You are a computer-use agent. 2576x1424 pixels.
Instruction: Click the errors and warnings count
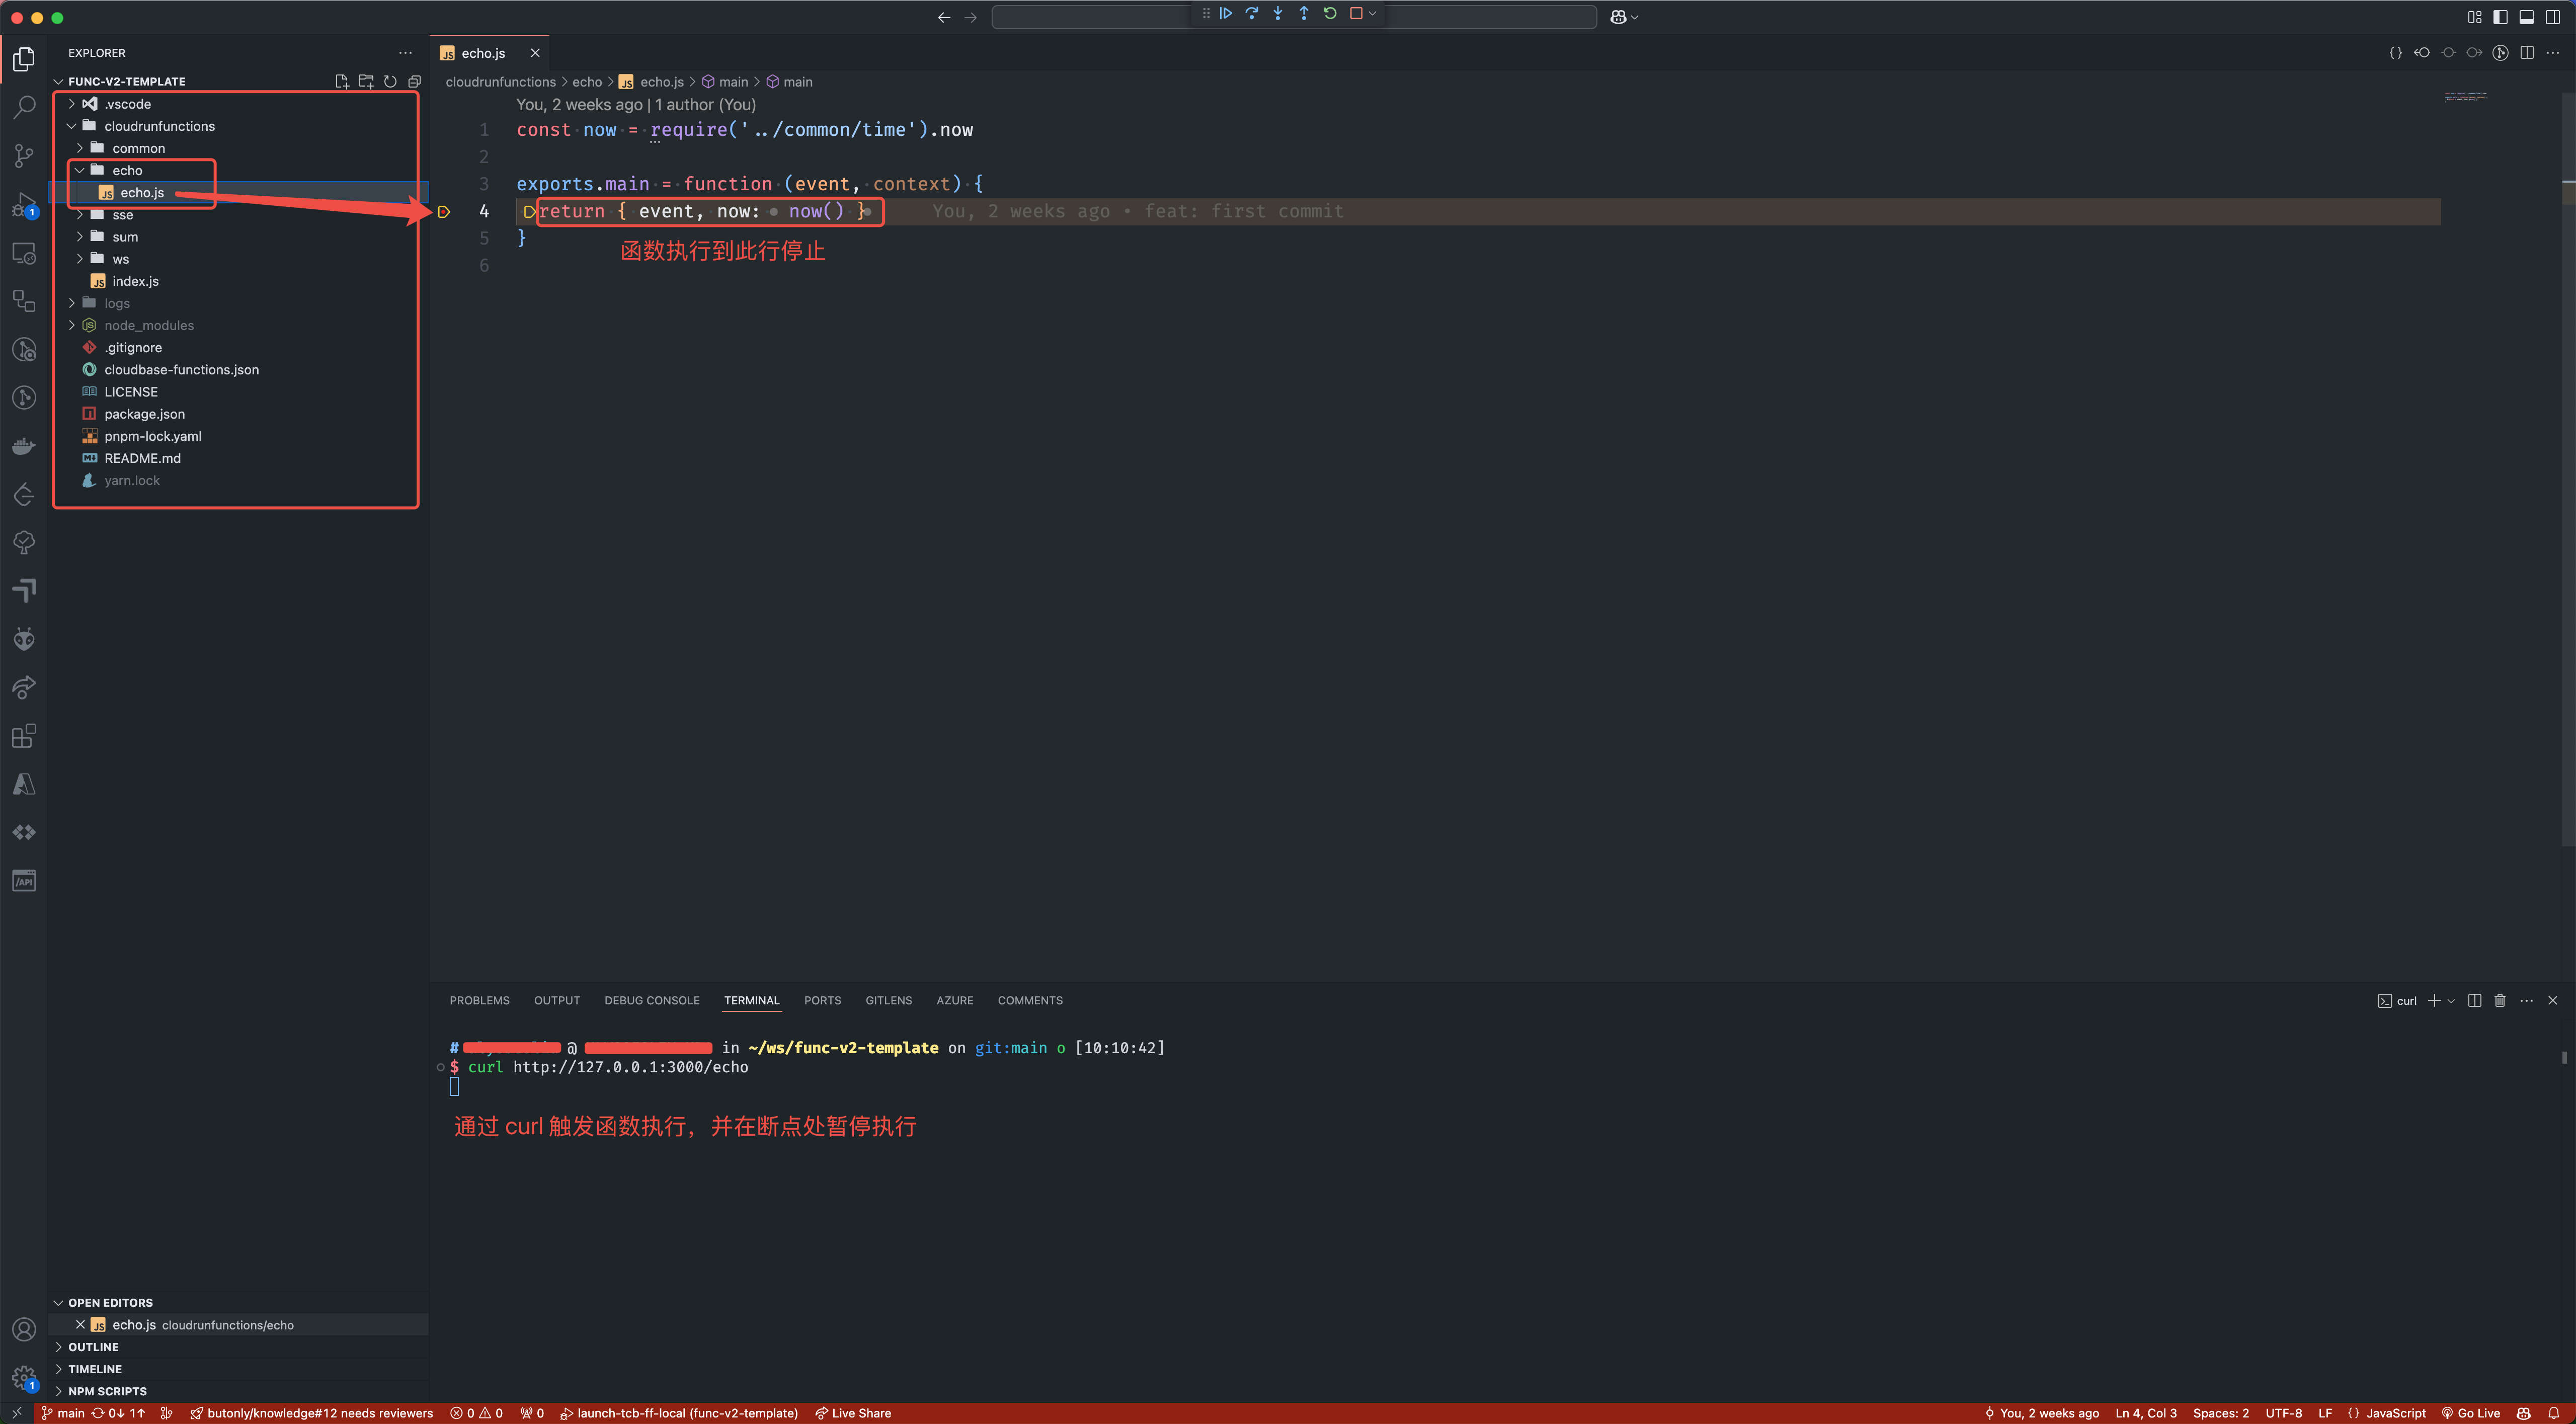[x=477, y=1413]
